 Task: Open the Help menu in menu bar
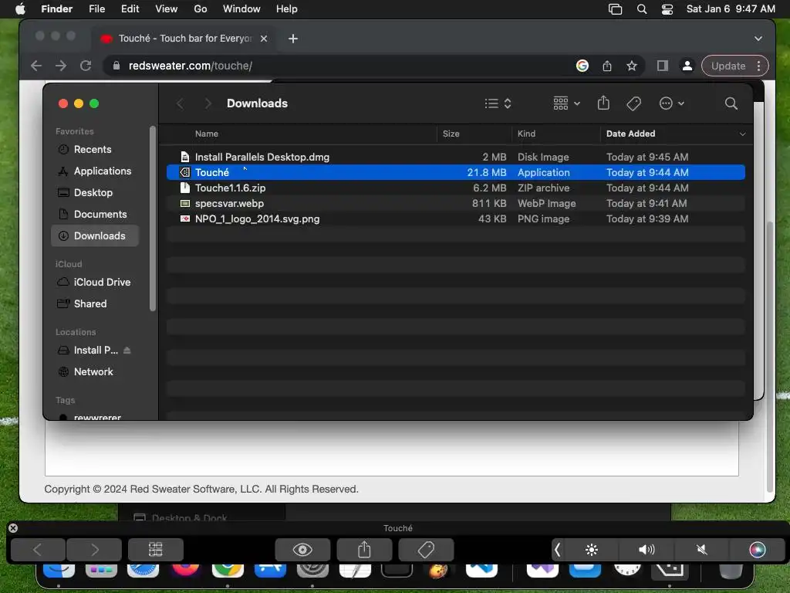[287, 9]
